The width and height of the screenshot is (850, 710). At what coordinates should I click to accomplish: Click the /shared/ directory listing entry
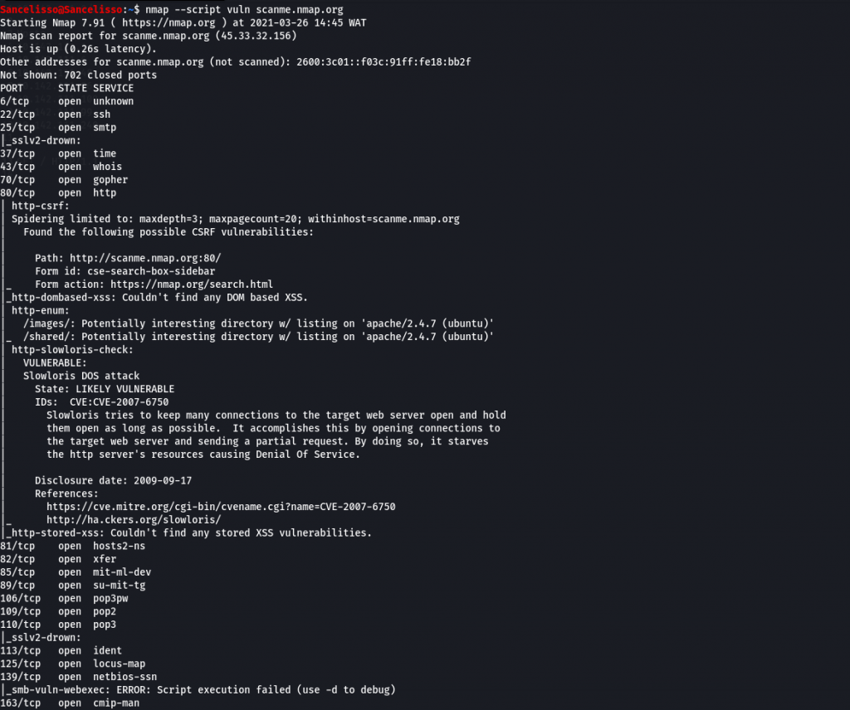pyautogui.click(x=258, y=336)
